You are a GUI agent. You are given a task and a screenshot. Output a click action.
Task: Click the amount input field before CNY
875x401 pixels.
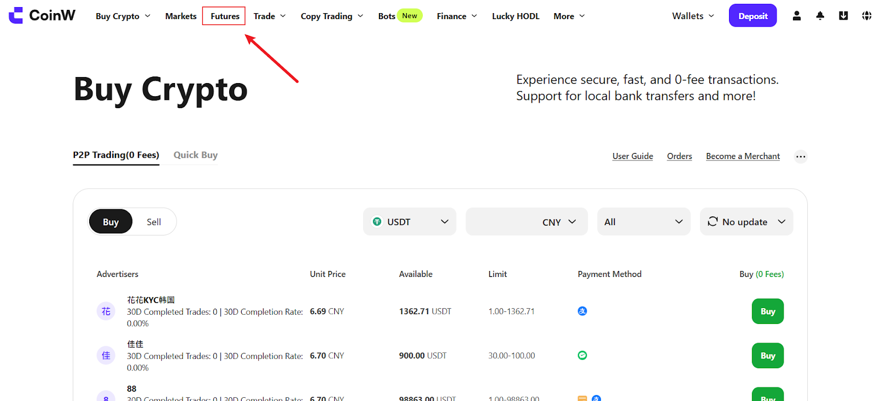pyautogui.click(x=503, y=222)
